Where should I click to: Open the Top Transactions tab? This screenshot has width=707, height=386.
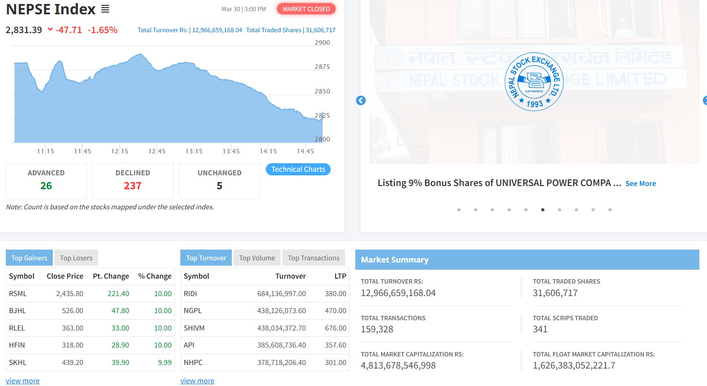313,258
